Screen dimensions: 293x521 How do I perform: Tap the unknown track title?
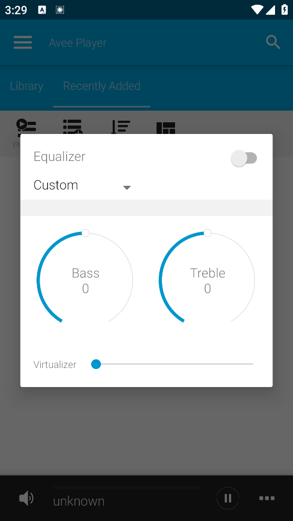click(x=79, y=501)
